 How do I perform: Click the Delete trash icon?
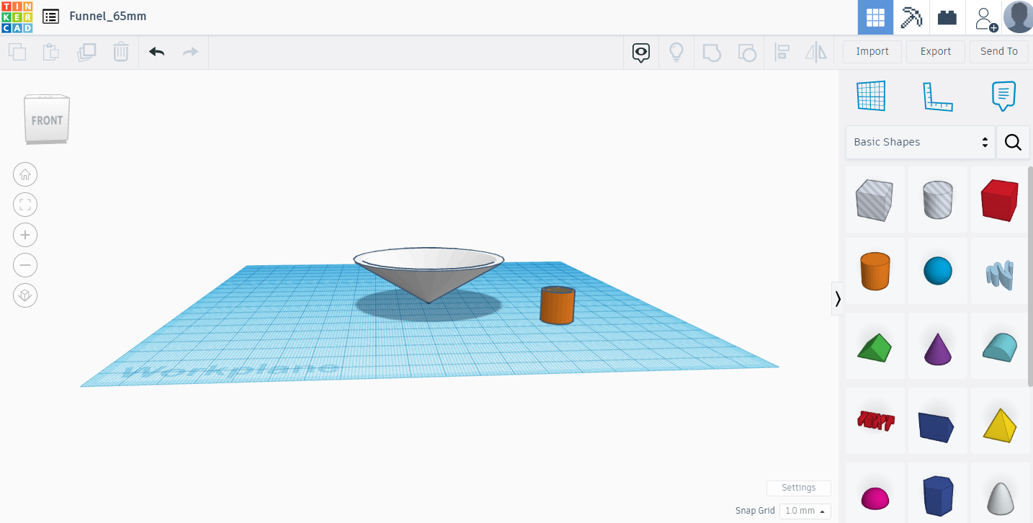120,52
